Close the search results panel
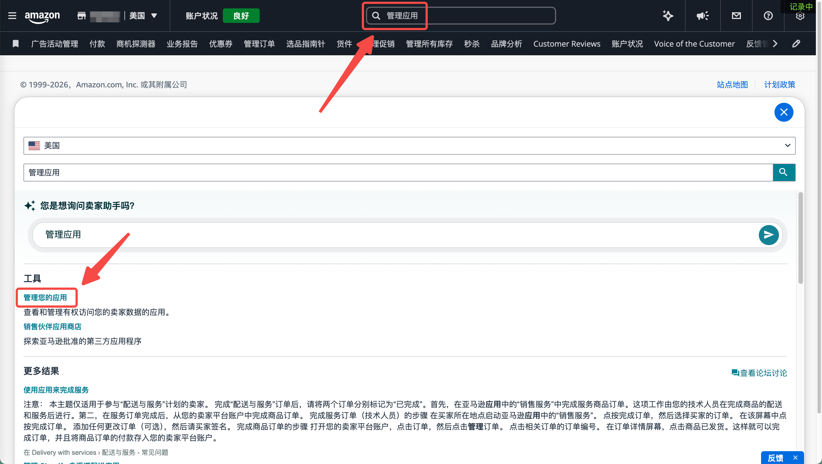 pos(784,112)
